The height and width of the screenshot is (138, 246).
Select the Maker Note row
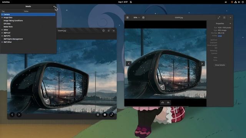point(28,27)
